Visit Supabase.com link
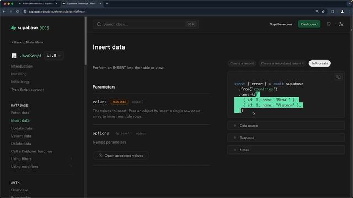Image resolution: width=353 pixels, height=198 pixels. 281,24
